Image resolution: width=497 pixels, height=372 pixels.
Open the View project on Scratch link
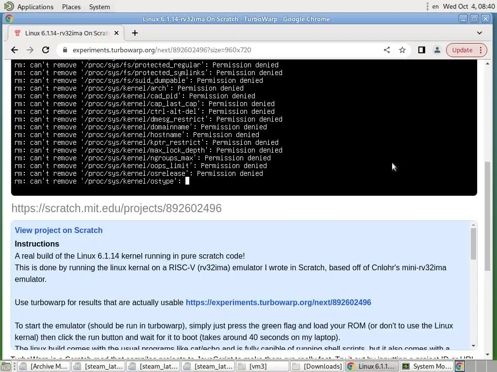tap(59, 230)
